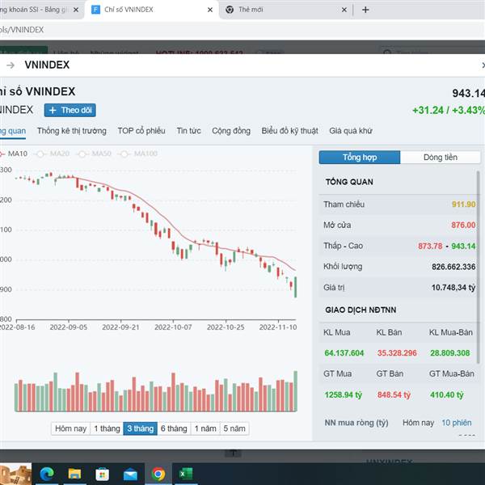
Task: Click the last green candlestick on chart
Action: (295, 287)
